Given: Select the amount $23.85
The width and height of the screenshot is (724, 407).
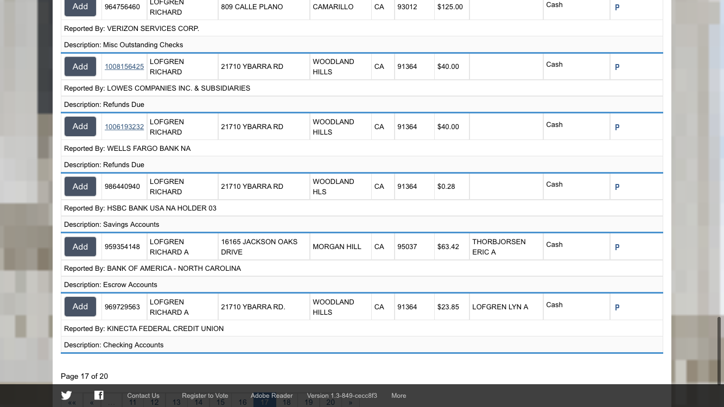Looking at the screenshot, I should [448, 307].
